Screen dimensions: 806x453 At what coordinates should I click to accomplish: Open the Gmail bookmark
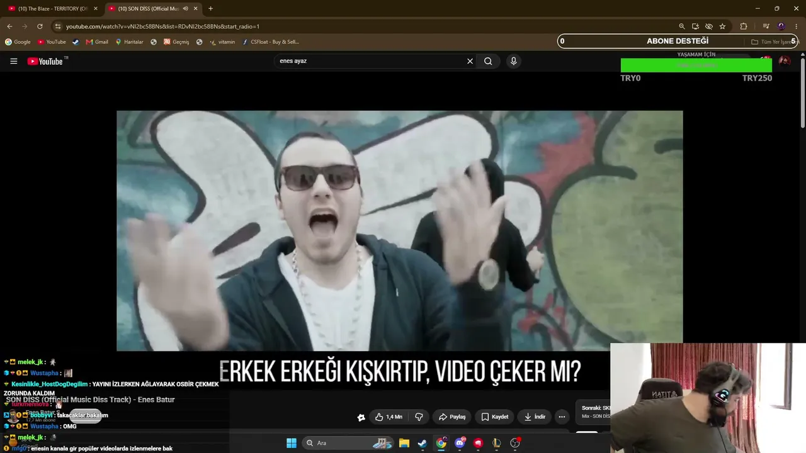pyautogui.click(x=97, y=42)
